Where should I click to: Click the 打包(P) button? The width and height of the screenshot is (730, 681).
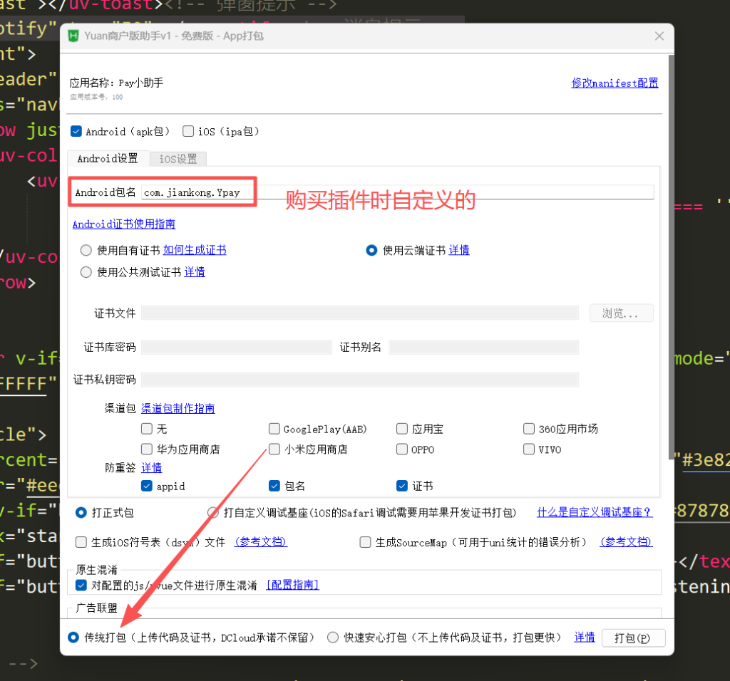tap(633, 638)
